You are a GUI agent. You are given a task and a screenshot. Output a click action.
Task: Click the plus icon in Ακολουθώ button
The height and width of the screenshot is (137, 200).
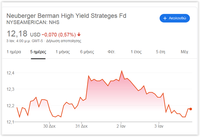pos(165,18)
